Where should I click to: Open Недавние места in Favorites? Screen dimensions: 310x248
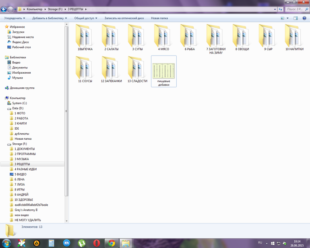coord(23,37)
